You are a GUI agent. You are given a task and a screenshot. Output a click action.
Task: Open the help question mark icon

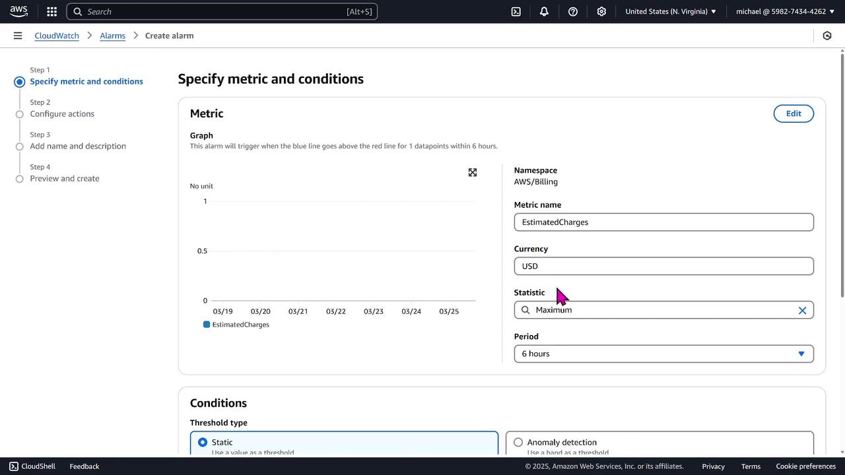[573, 11]
